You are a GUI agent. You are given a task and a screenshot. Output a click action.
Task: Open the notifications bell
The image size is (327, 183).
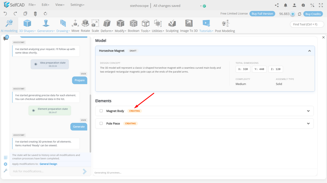tap(285, 5)
